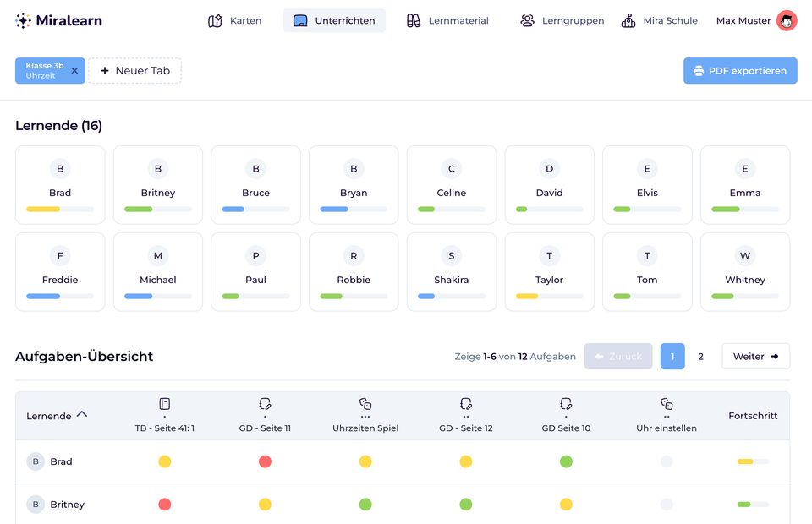This screenshot has height=524, width=812.
Task: Go to page 2 of Aufgaben
Action: tap(700, 357)
